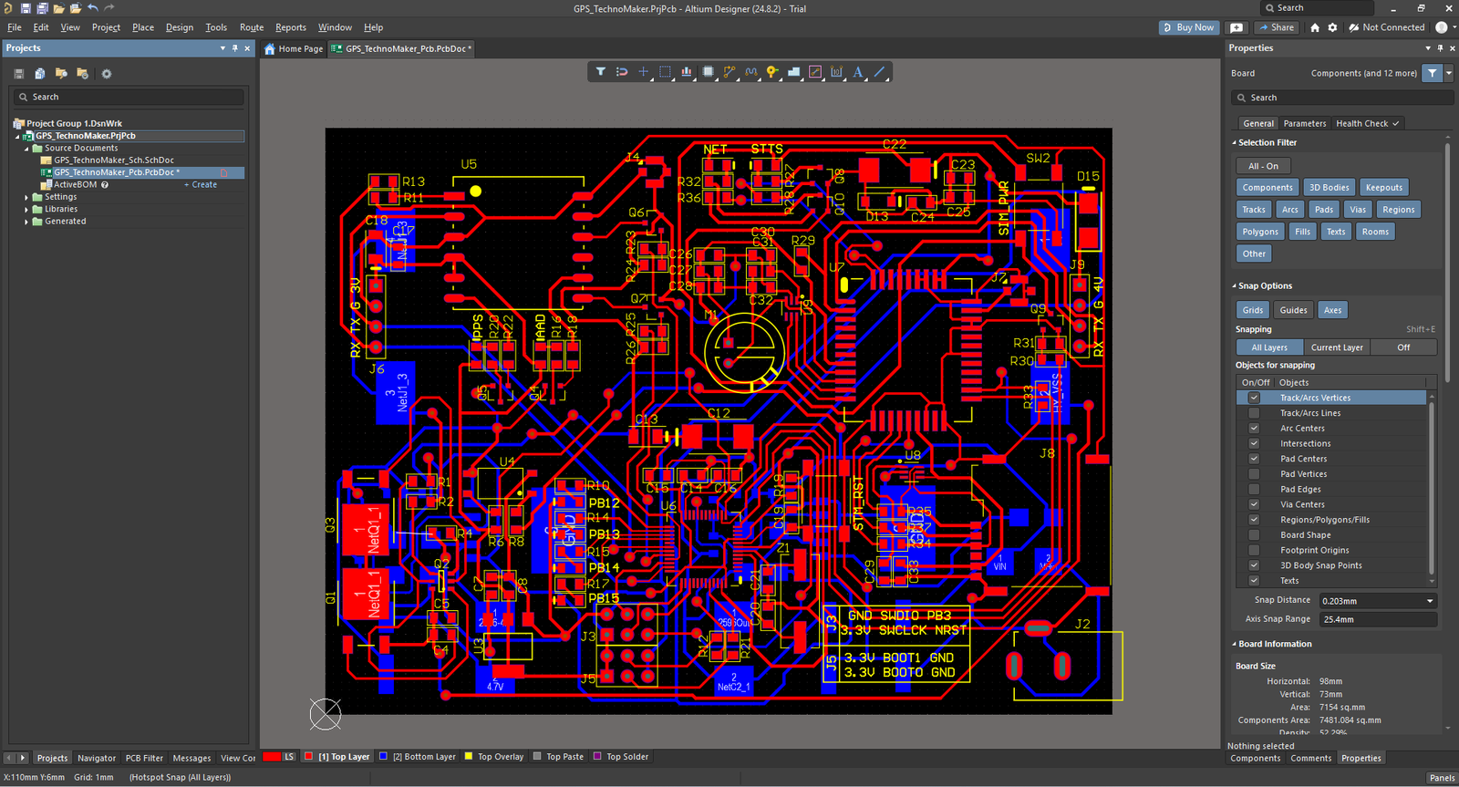This screenshot has width=1459, height=787.
Task: Switch to the Parameters tab
Action: click(x=1304, y=123)
